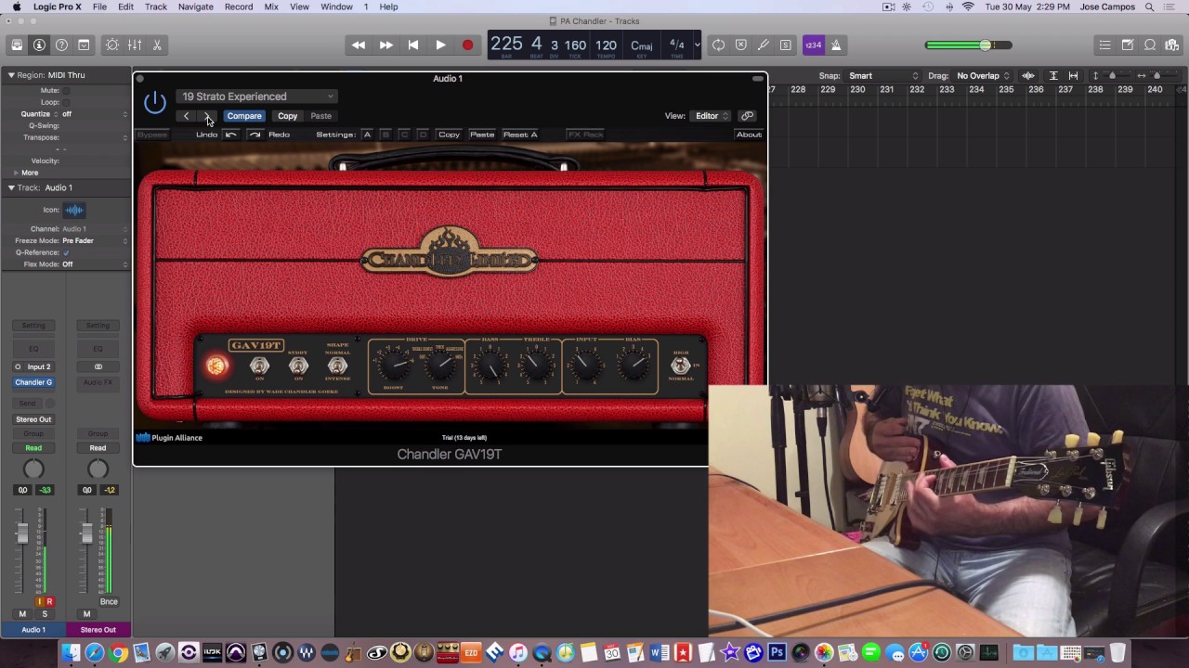Go to next plugin preset arrow
Viewport: 1189px width, 668px height.
(x=207, y=116)
